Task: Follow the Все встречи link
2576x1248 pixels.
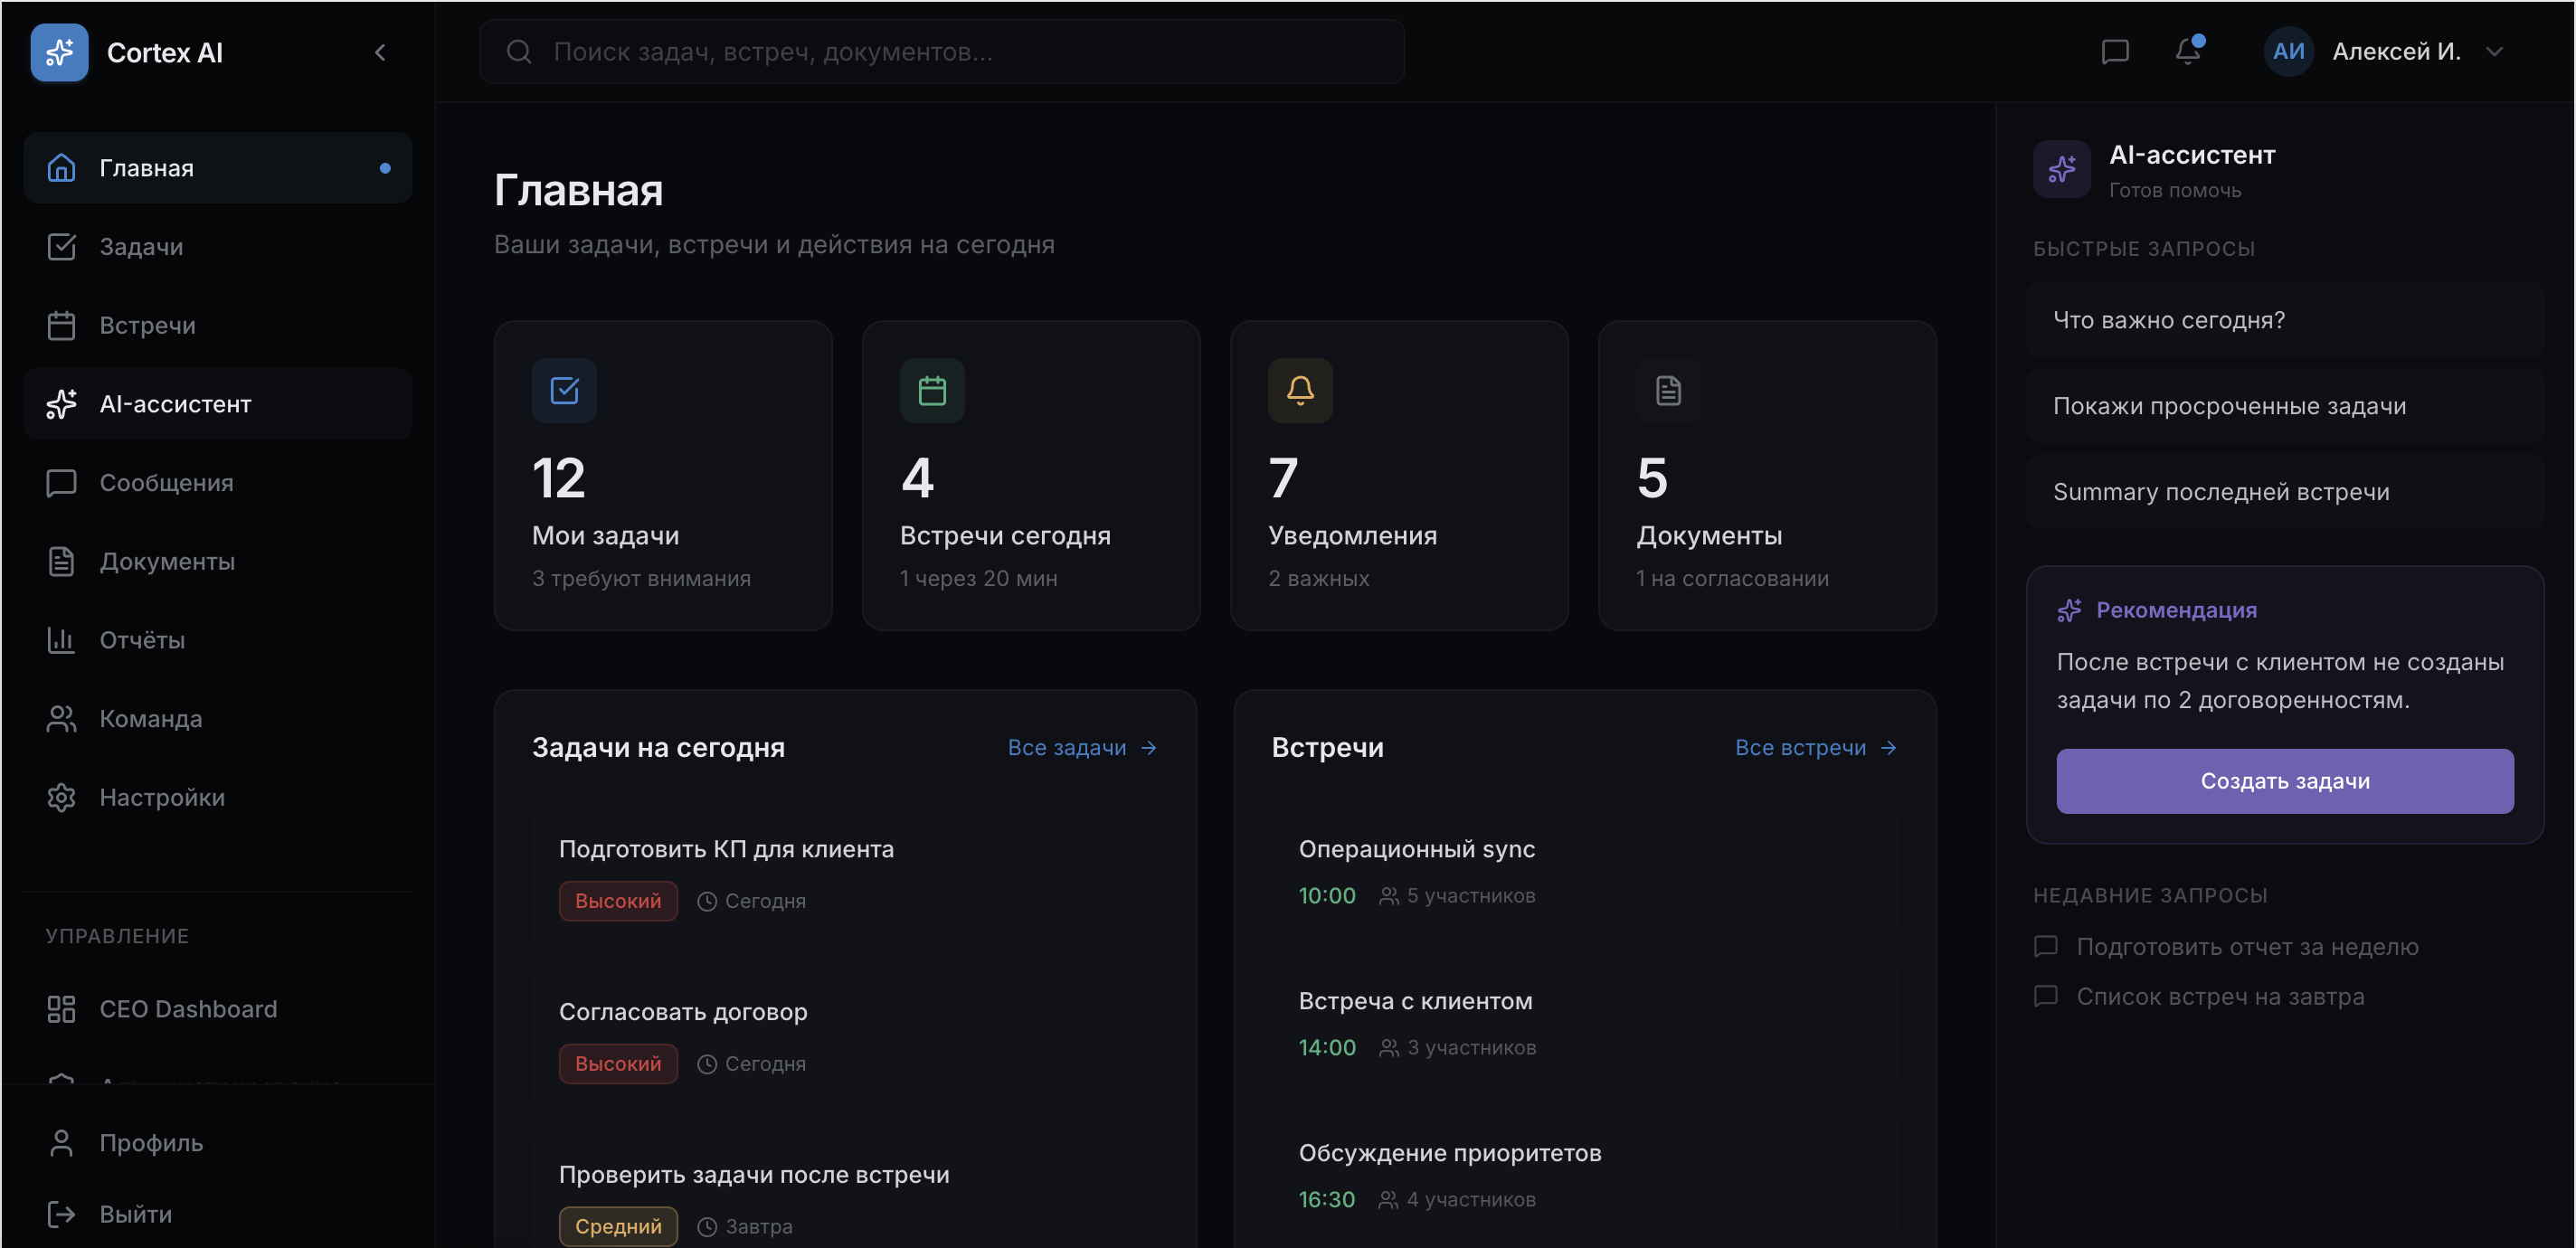Action: 1816,748
